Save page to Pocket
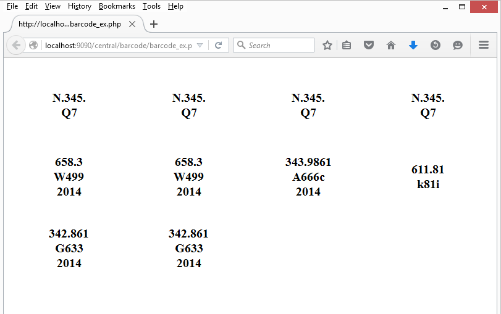Viewport: 501px width, 314px height. pos(369,45)
